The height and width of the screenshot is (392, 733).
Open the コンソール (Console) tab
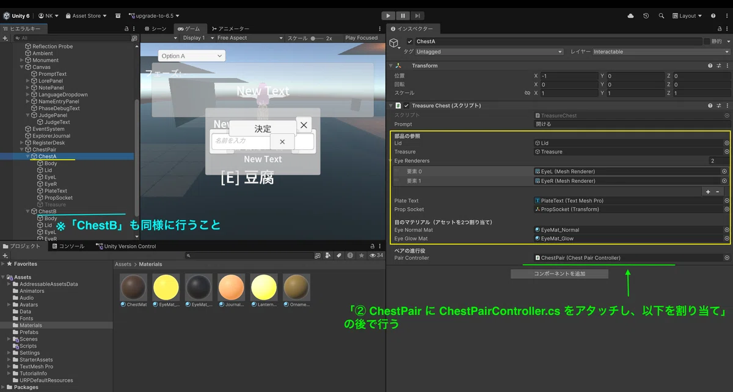[x=68, y=246]
